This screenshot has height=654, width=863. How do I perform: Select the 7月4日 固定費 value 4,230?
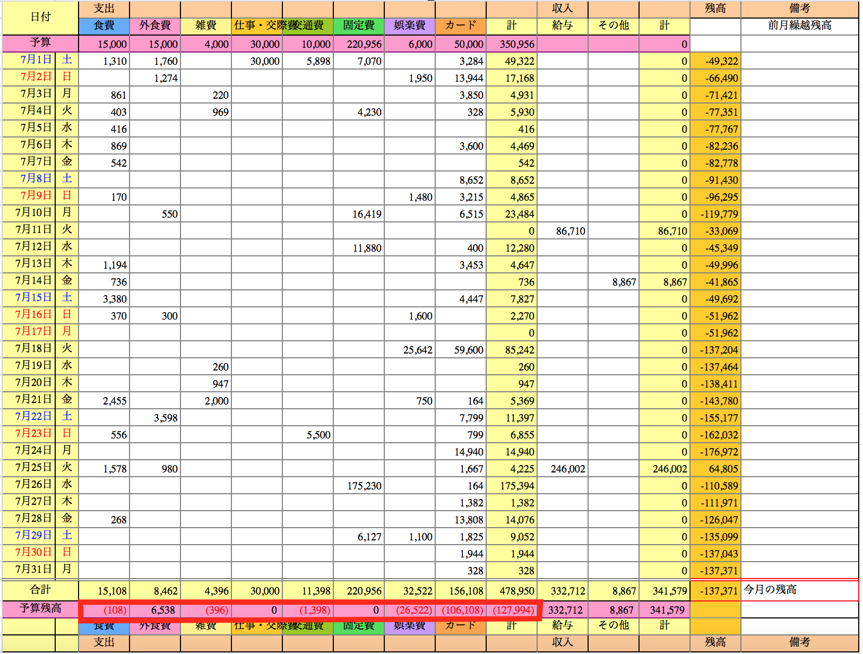[359, 112]
